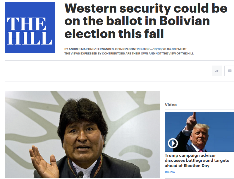This screenshot has width=234, height=179.
Task: Click the contributor views disclaimer line
Action: pos(129,54)
